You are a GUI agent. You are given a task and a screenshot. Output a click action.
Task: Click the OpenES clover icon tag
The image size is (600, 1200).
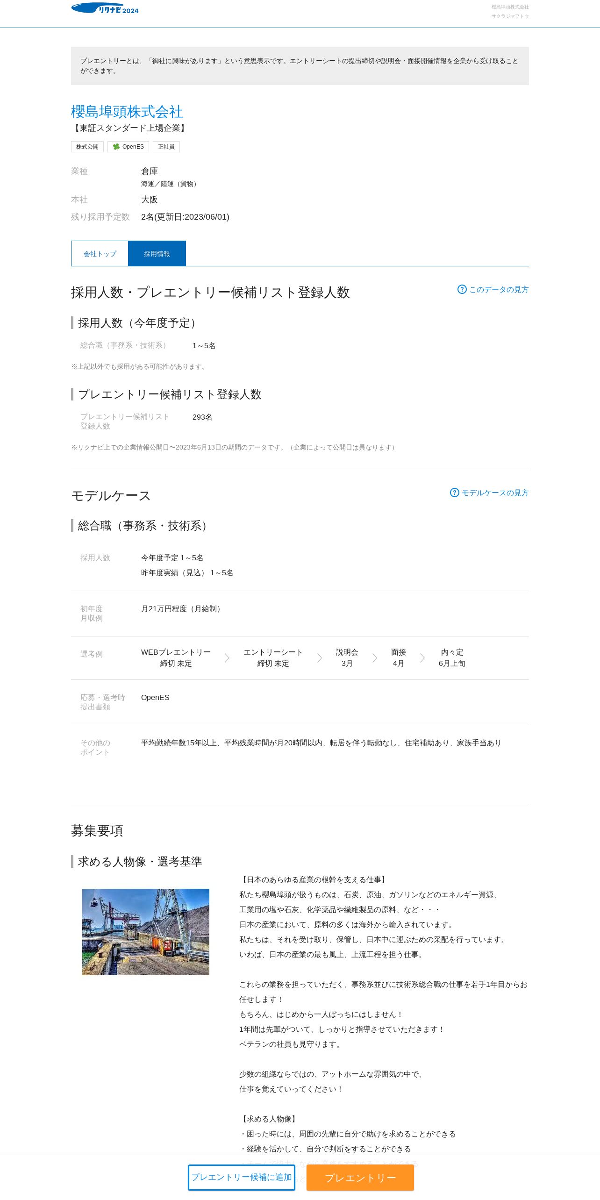[x=128, y=147]
